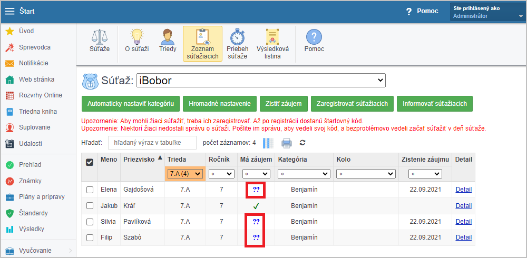Check the box for Elena Gajdošová
This screenshot has width=527, height=258.
pyautogui.click(x=90, y=190)
